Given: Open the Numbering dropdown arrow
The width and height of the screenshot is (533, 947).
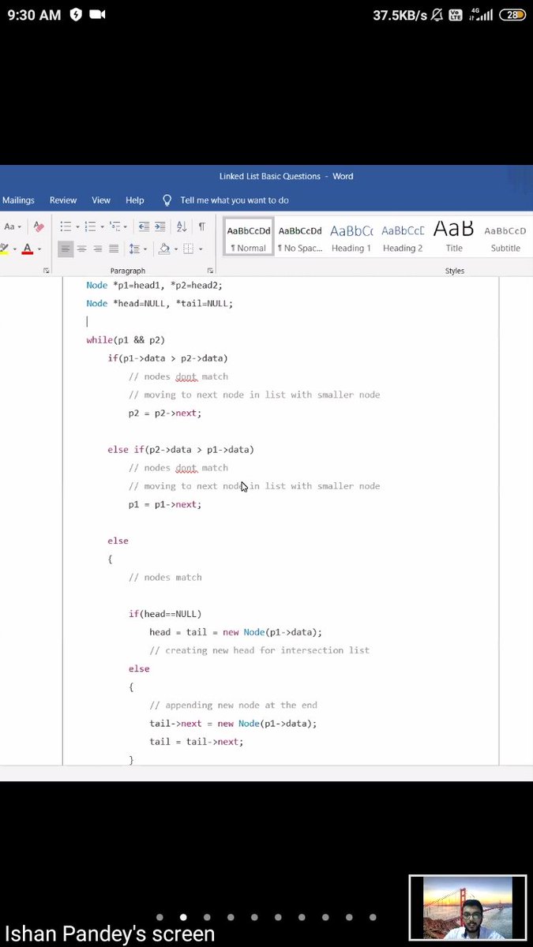Looking at the screenshot, I should pyautogui.click(x=102, y=227).
